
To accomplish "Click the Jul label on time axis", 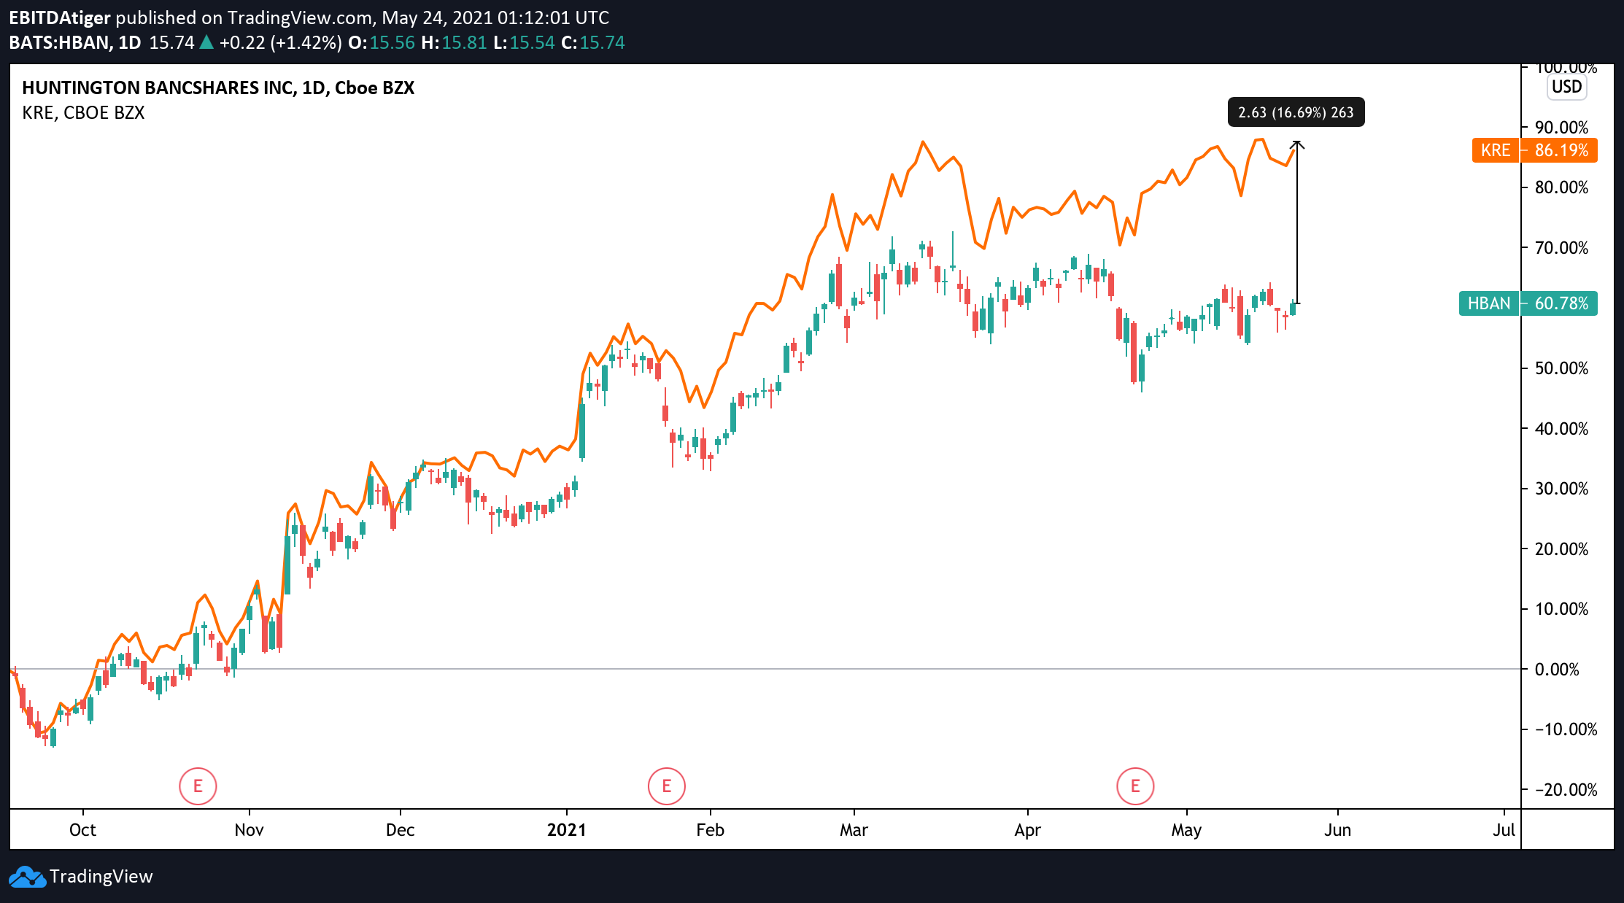I will [x=1504, y=830].
